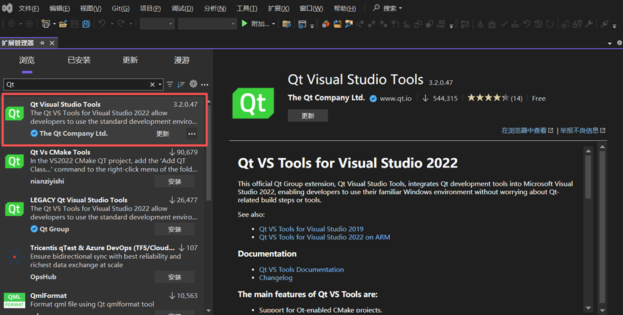623x315 pixels.
Task: Click 更新 on Qt Visual Studio Tools list item
Action: (x=162, y=134)
